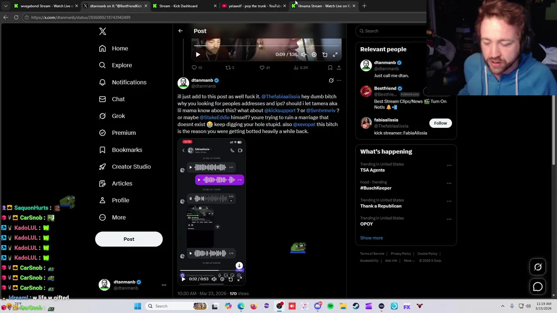The width and height of the screenshot is (557, 313).
Task: Open Bookmarks in X sidebar
Action: 121,150
